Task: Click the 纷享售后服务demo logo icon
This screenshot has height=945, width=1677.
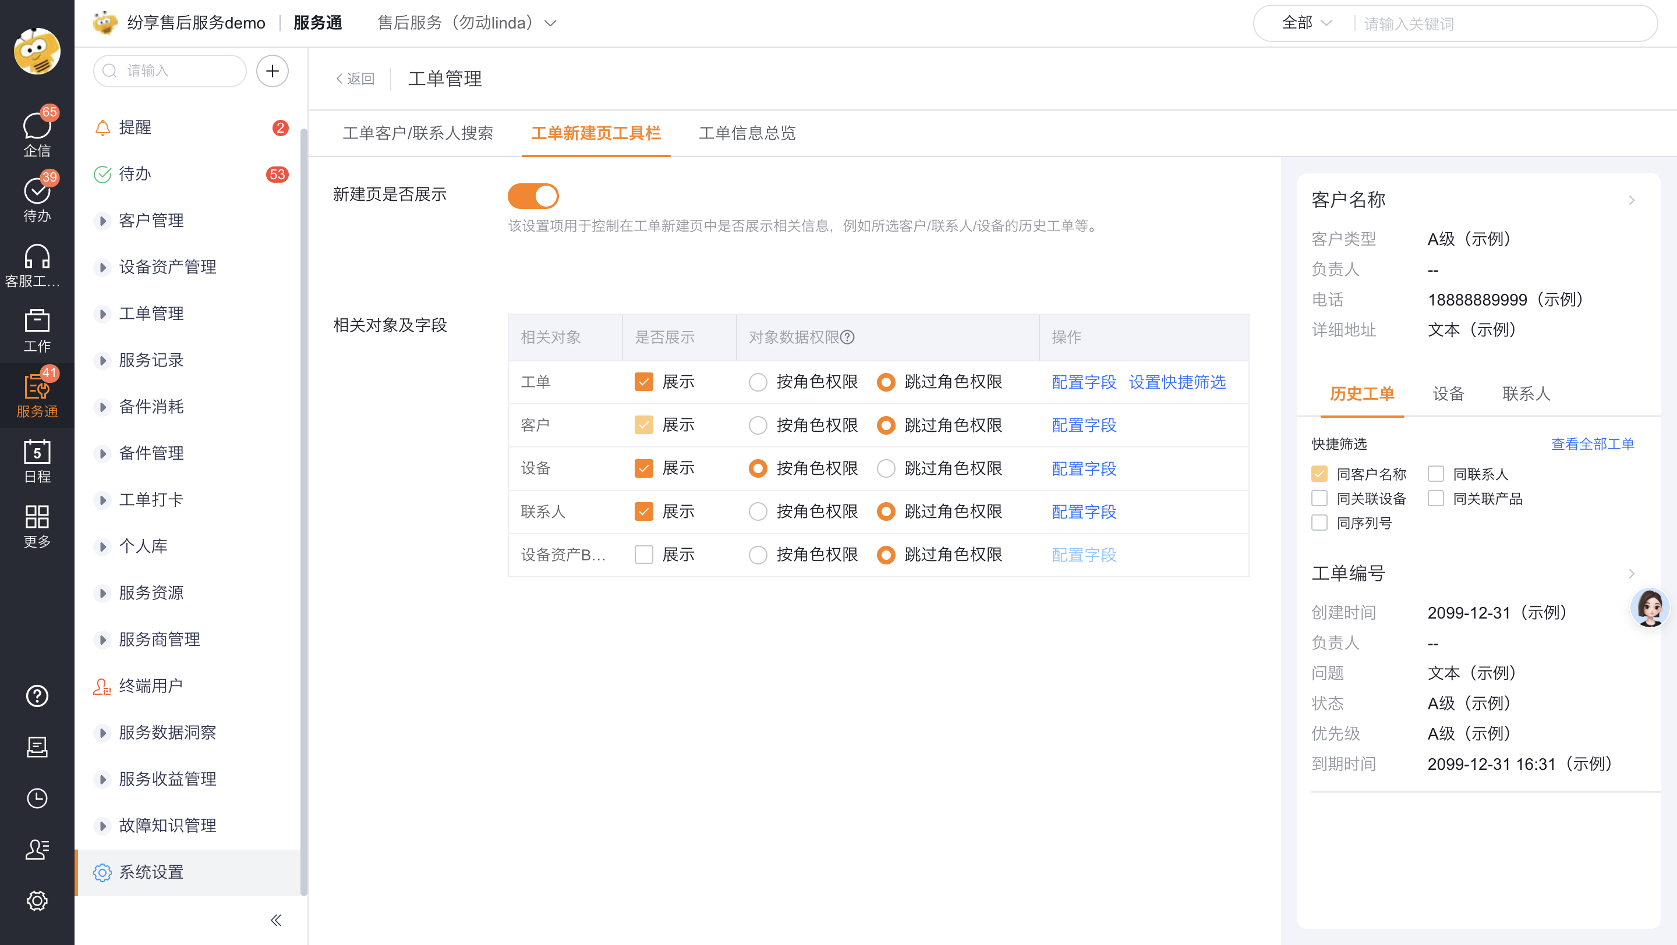Action: (105, 23)
